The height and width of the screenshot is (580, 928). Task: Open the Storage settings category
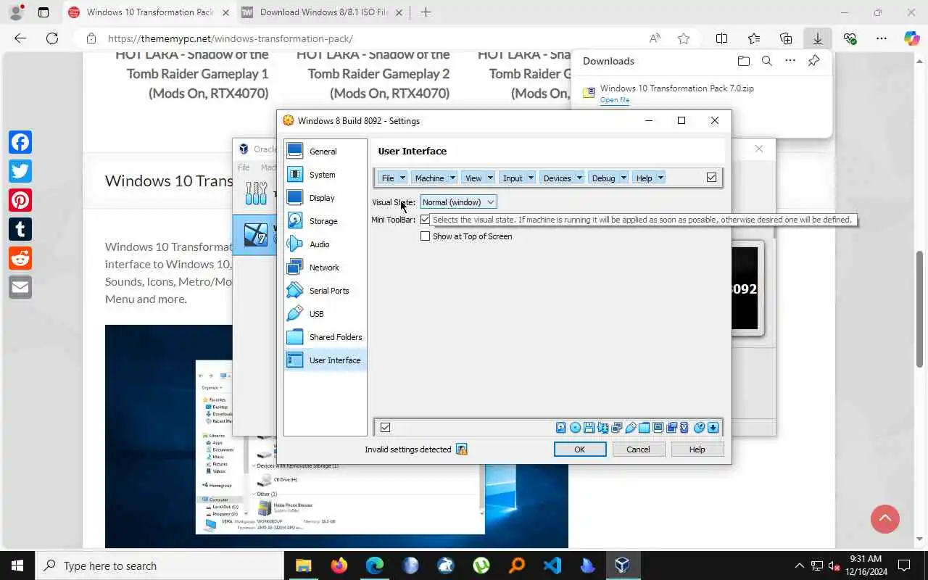(x=325, y=221)
